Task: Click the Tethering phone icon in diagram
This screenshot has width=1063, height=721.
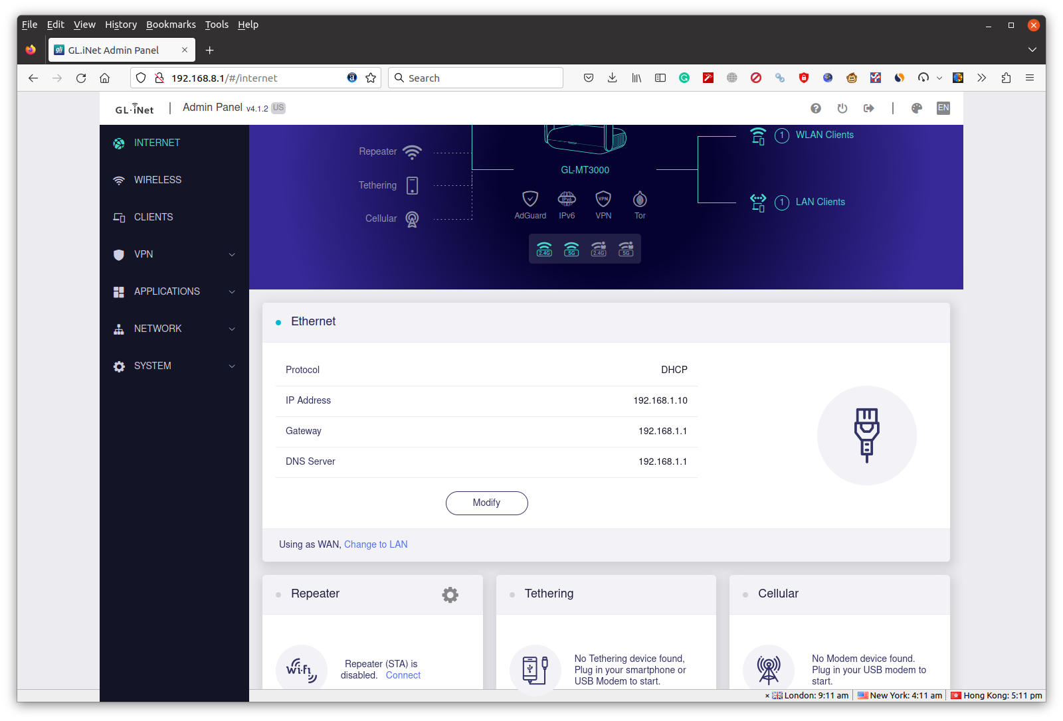Action: tap(413, 185)
